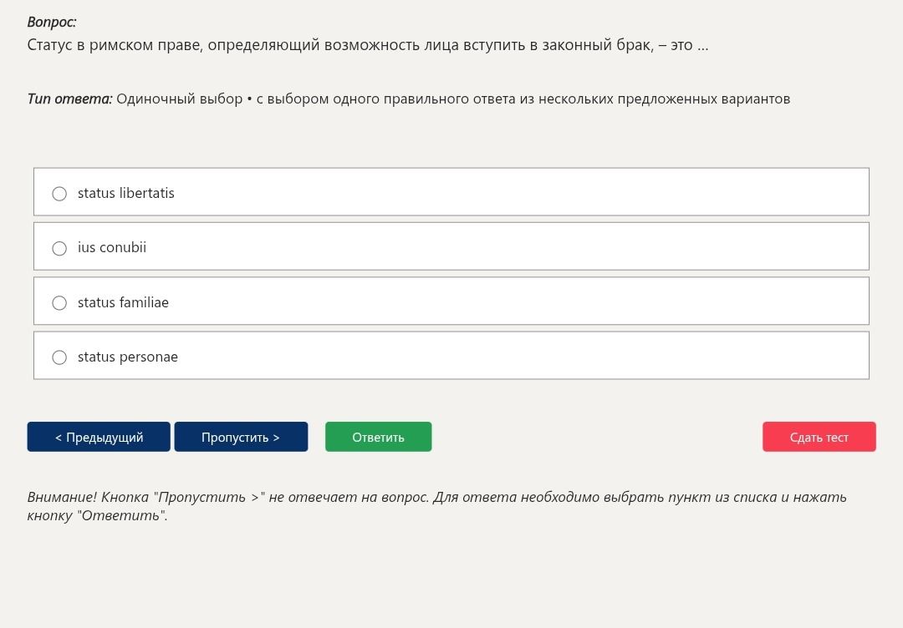Select the status libertatis radio button
903x628 pixels.
(59, 194)
